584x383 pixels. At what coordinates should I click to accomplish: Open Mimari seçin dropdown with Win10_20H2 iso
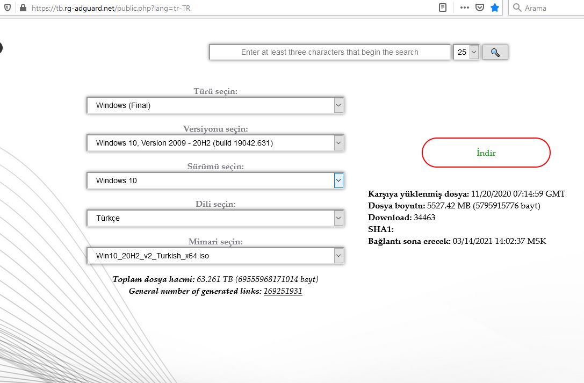tap(215, 256)
